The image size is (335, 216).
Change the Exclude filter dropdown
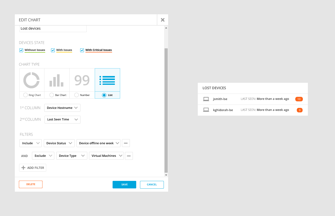43,156
